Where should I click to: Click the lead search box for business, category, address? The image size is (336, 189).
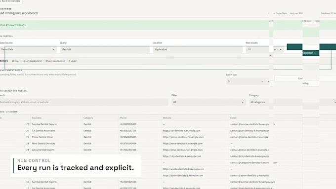(84, 102)
